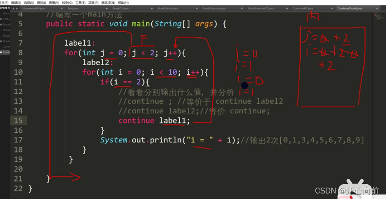The height and width of the screenshot is (199, 386).
Task: Place cursor on "label1:" on line 7
Action: pyautogui.click(x=79, y=43)
